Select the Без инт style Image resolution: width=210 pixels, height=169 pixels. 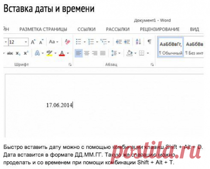pos(194,47)
